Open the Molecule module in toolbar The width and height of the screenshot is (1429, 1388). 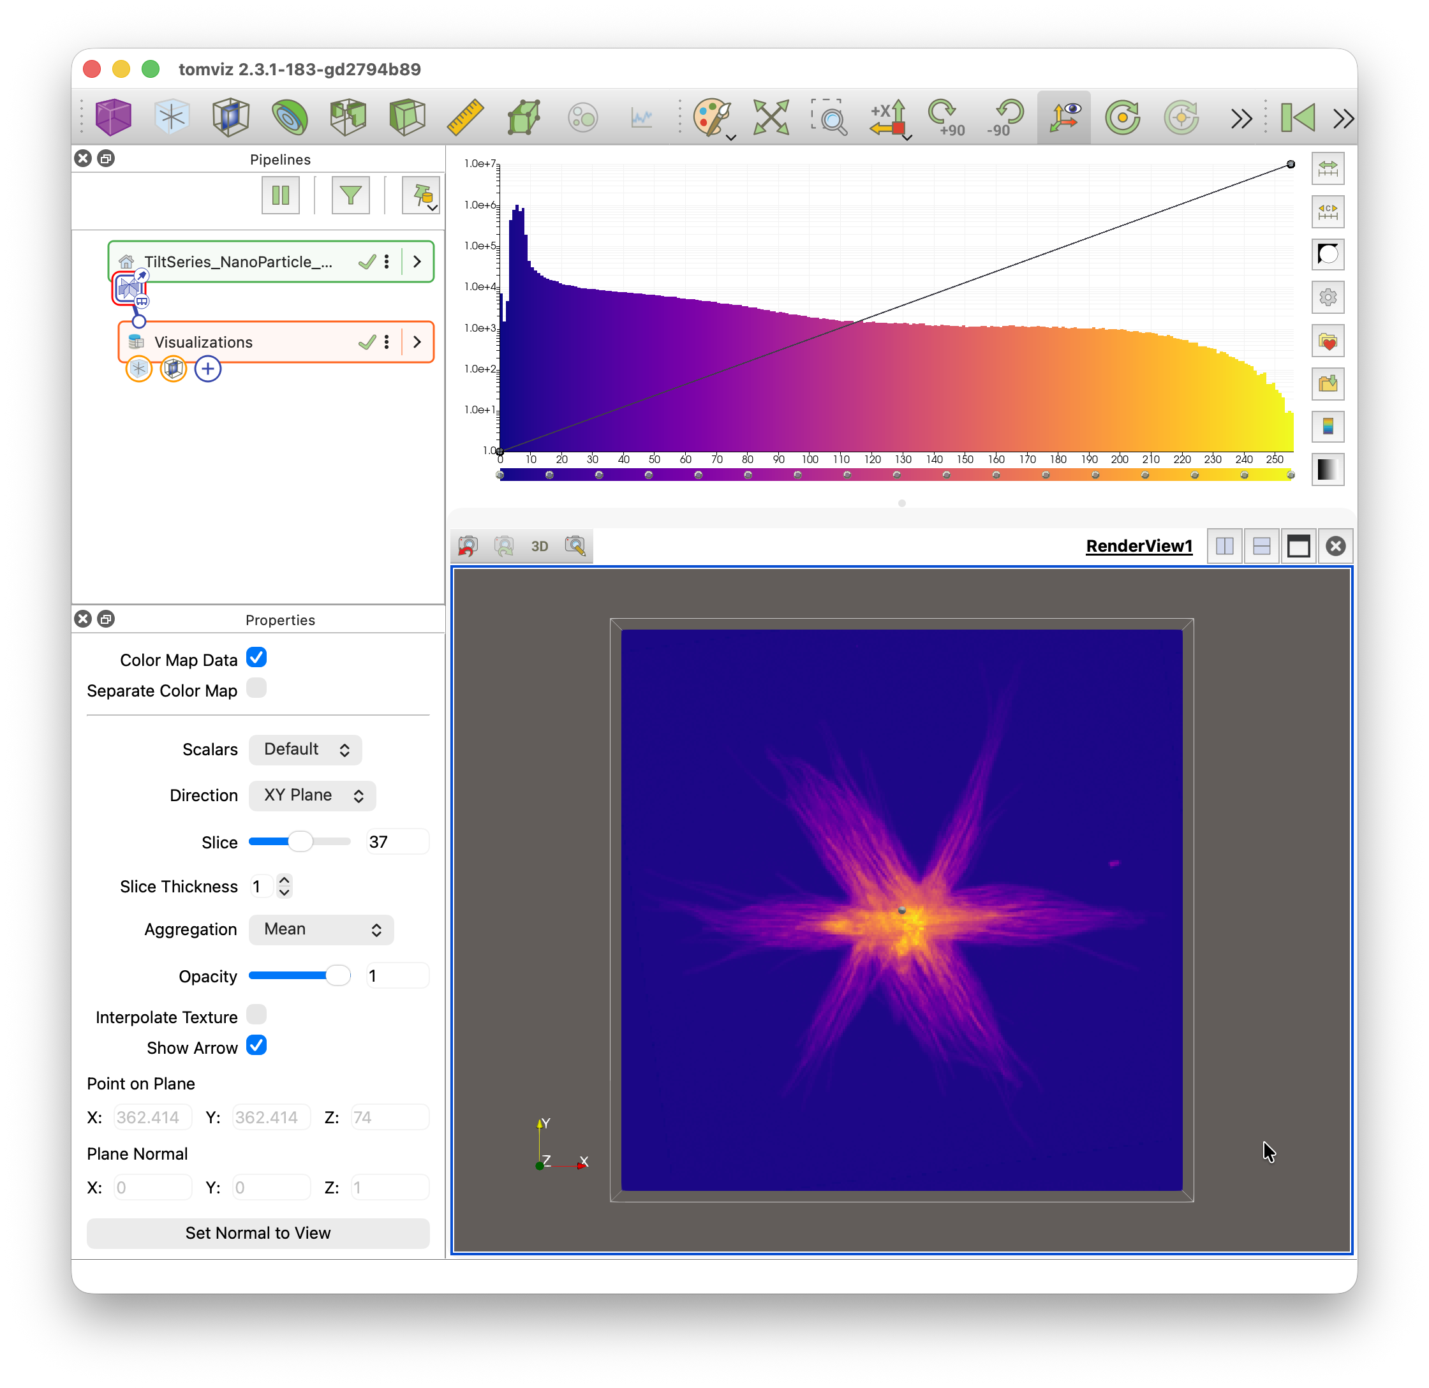coord(582,117)
